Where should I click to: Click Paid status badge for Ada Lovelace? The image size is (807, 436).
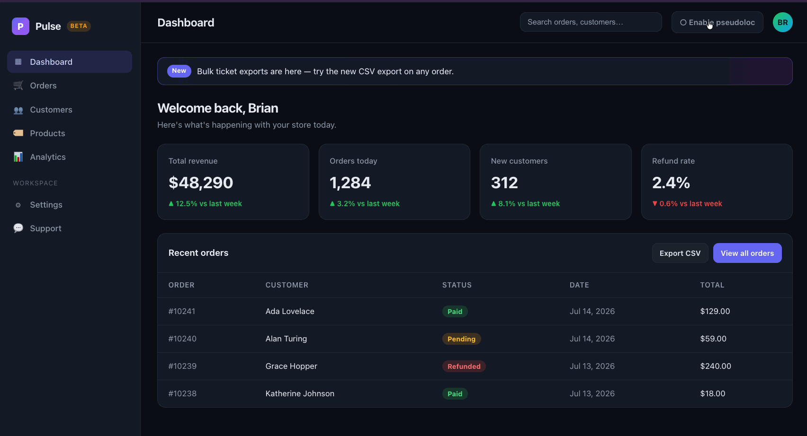point(455,312)
